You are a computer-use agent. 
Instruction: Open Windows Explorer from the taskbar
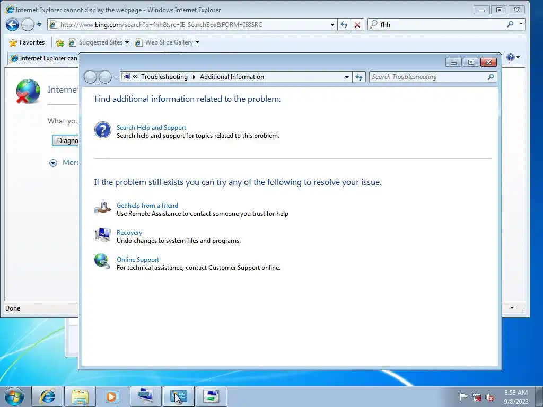pyautogui.click(x=80, y=396)
